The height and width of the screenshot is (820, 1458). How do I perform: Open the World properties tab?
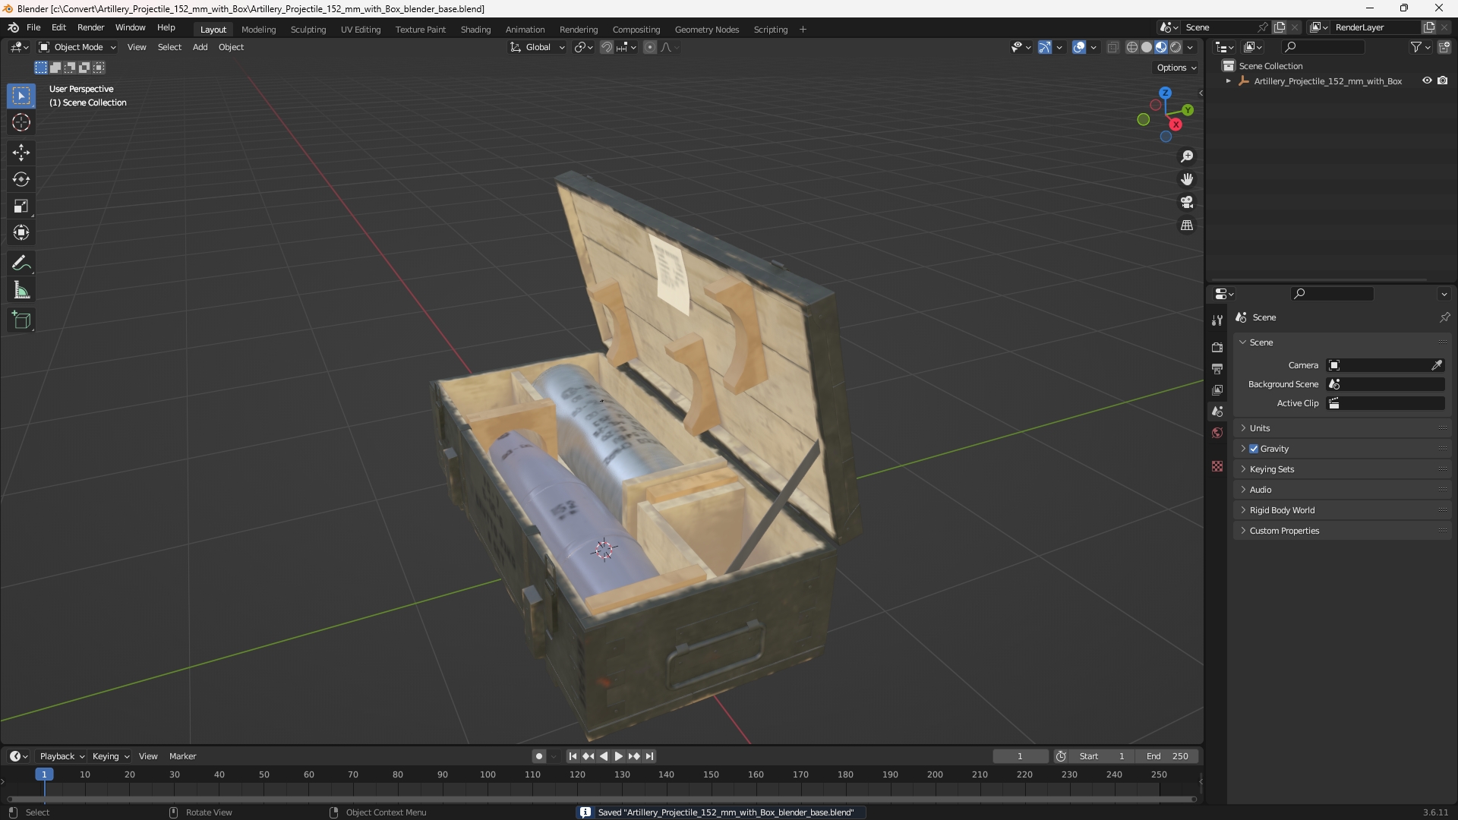pyautogui.click(x=1217, y=433)
